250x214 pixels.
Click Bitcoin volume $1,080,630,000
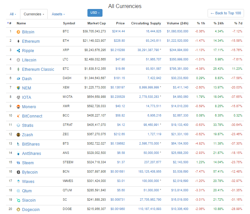point(178,31)
